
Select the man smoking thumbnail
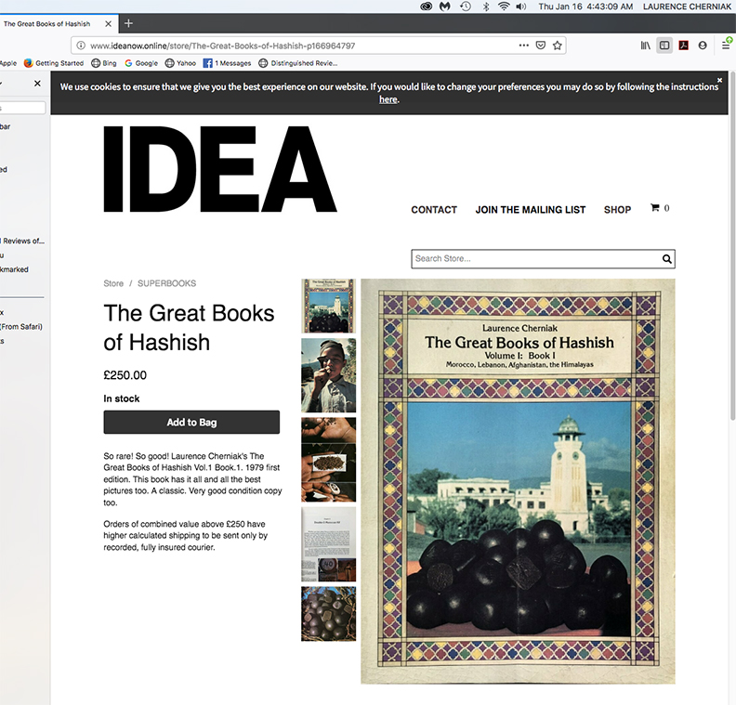click(x=329, y=375)
